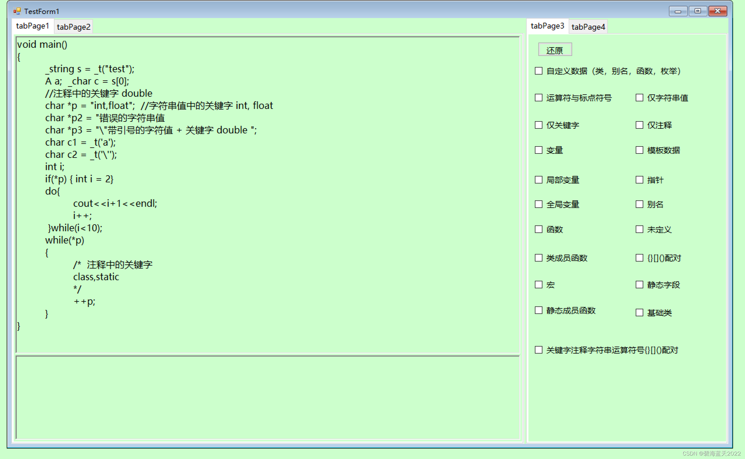This screenshot has height=459, width=745.
Task: Click the '//注释中的关键字 double' comment line
Action: pyautogui.click(x=99, y=93)
